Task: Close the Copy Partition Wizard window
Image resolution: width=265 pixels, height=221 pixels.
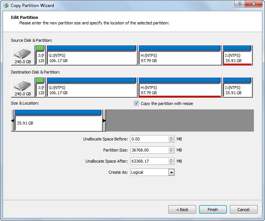Action: 253,4
